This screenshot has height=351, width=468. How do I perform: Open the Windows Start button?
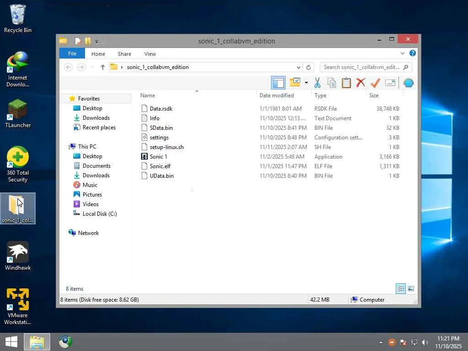point(11,342)
